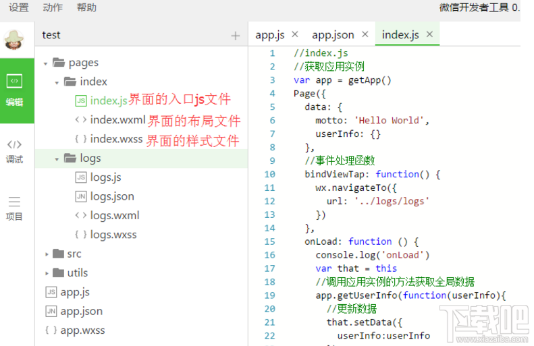Viewport: 534px width, 346px height.
Task: Close the app.json tab with X
Action: click(x=365, y=34)
